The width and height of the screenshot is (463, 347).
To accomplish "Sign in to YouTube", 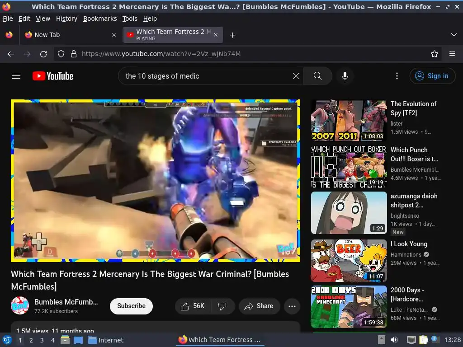I will pyautogui.click(x=432, y=76).
